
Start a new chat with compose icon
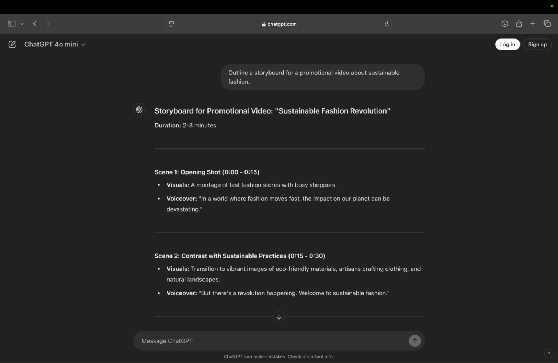12,44
